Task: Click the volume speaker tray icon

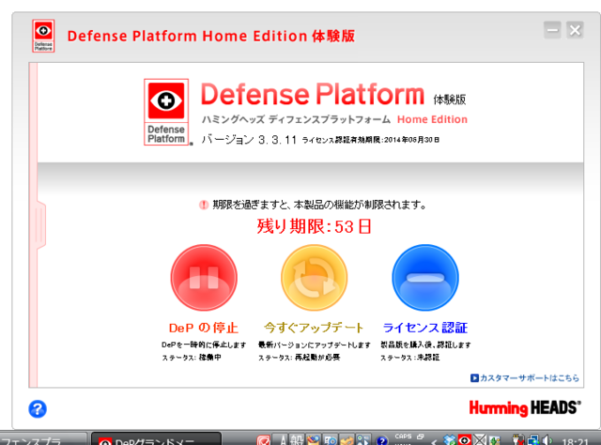Action: [x=547, y=440]
